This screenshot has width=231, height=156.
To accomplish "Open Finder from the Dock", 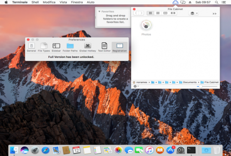I will coord(14,150).
